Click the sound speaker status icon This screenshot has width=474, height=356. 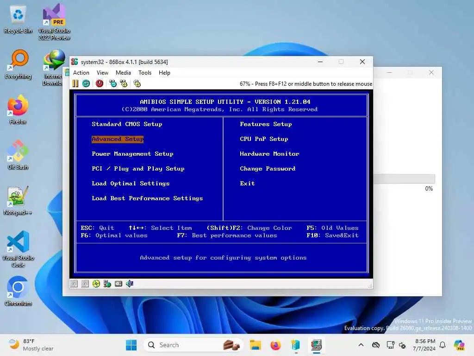pos(130,284)
